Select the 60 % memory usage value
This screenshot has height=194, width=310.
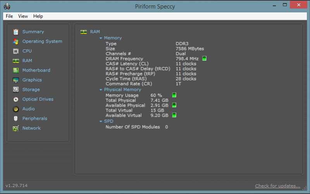tap(156, 95)
